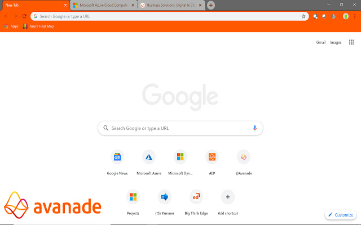Screen dimensions: 361x225
Task: Open the Big Think Edge shortcut
Action: point(196,202)
